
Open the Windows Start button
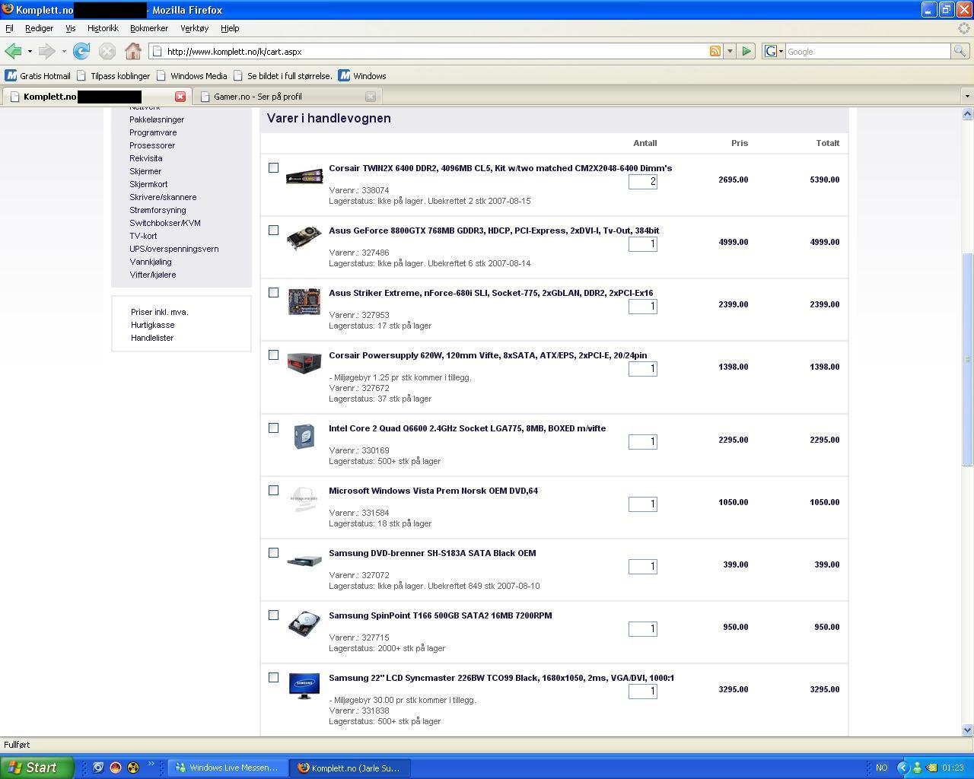click(37, 768)
